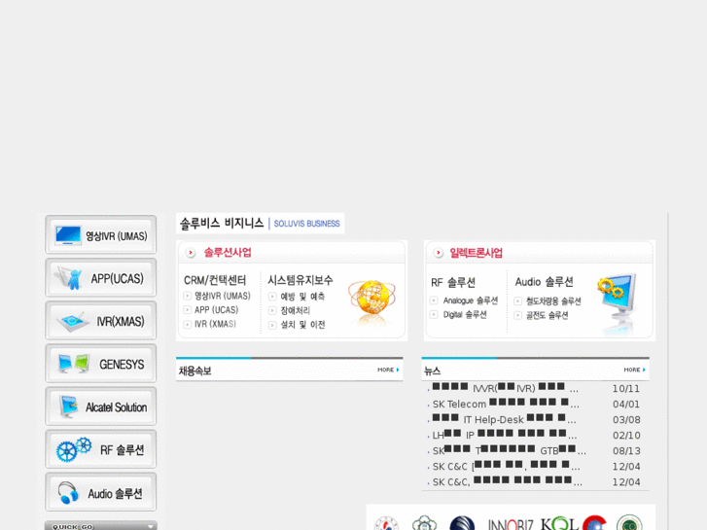Click the blue figure icon on APP(UCAS) button
The height and width of the screenshot is (530, 707).
click(x=70, y=278)
